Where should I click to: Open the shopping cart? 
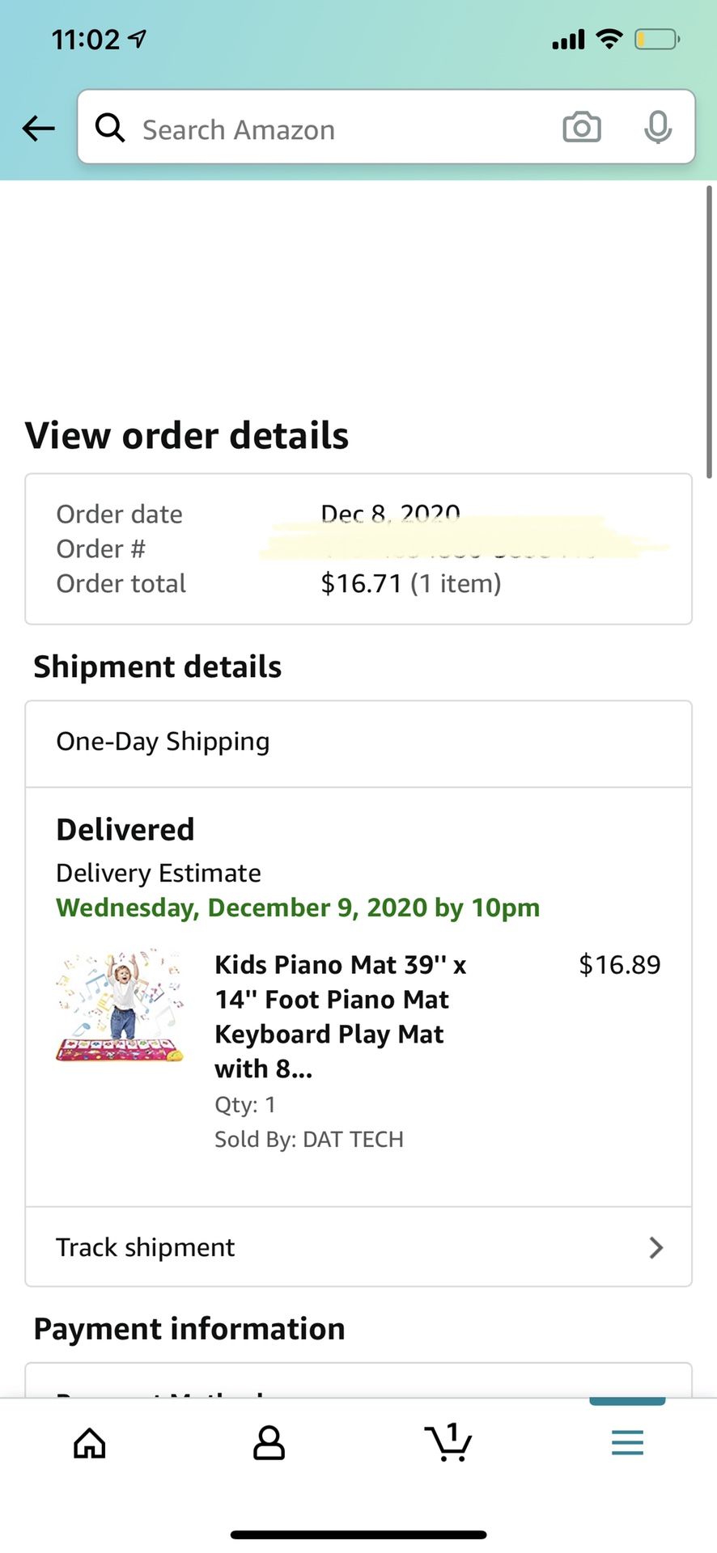(448, 1442)
